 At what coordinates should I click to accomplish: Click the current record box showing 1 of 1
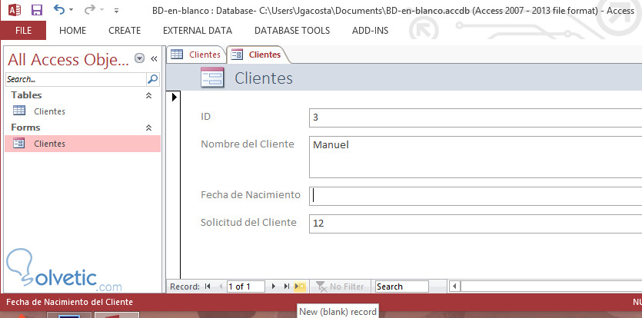point(246,287)
